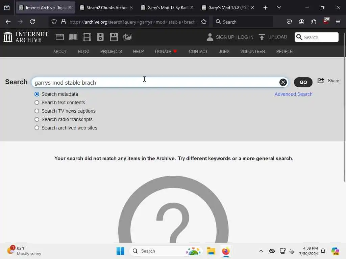Close the Internet Archive: Digital tab
This screenshot has height=259, width=346.
[70, 7]
